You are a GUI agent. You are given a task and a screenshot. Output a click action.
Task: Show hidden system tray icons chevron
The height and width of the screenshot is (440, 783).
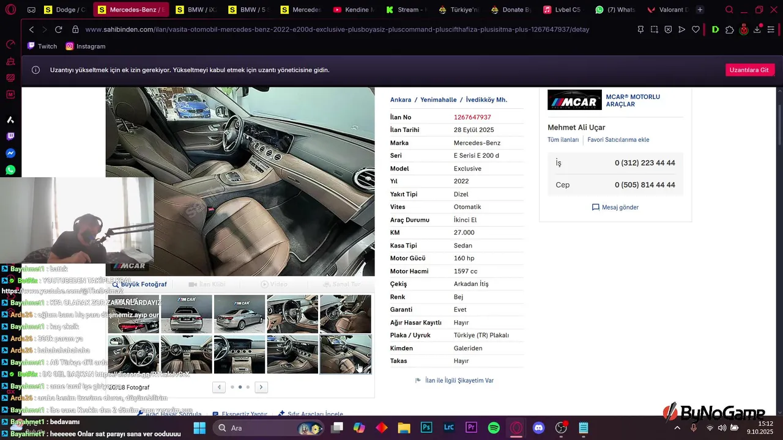click(x=677, y=428)
